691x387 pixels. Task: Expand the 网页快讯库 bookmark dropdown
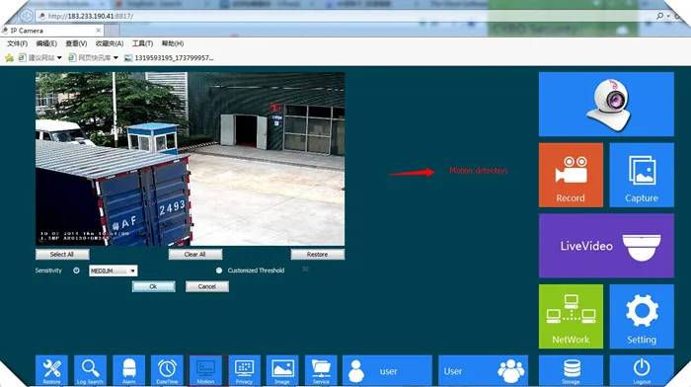115,57
